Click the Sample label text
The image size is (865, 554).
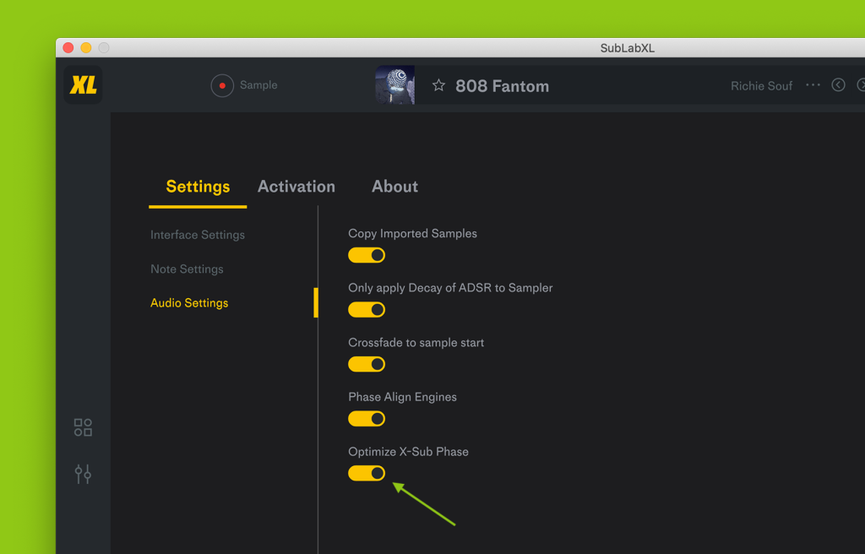pos(258,85)
